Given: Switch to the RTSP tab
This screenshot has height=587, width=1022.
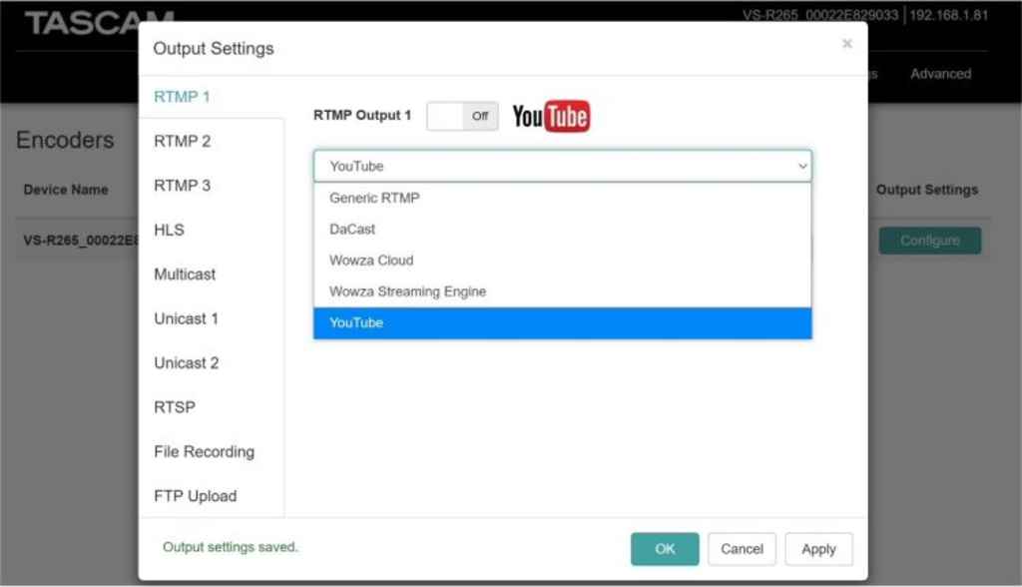Looking at the screenshot, I should [174, 407].
